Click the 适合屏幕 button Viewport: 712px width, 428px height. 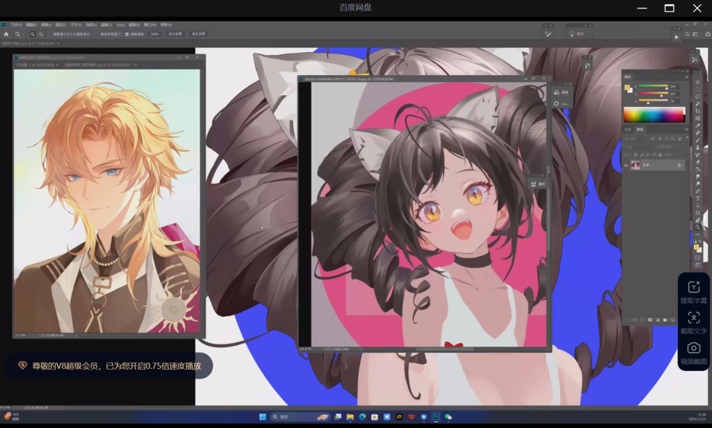176,33
